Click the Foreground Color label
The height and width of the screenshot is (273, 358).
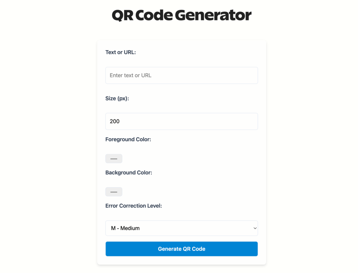coord(128,139)
